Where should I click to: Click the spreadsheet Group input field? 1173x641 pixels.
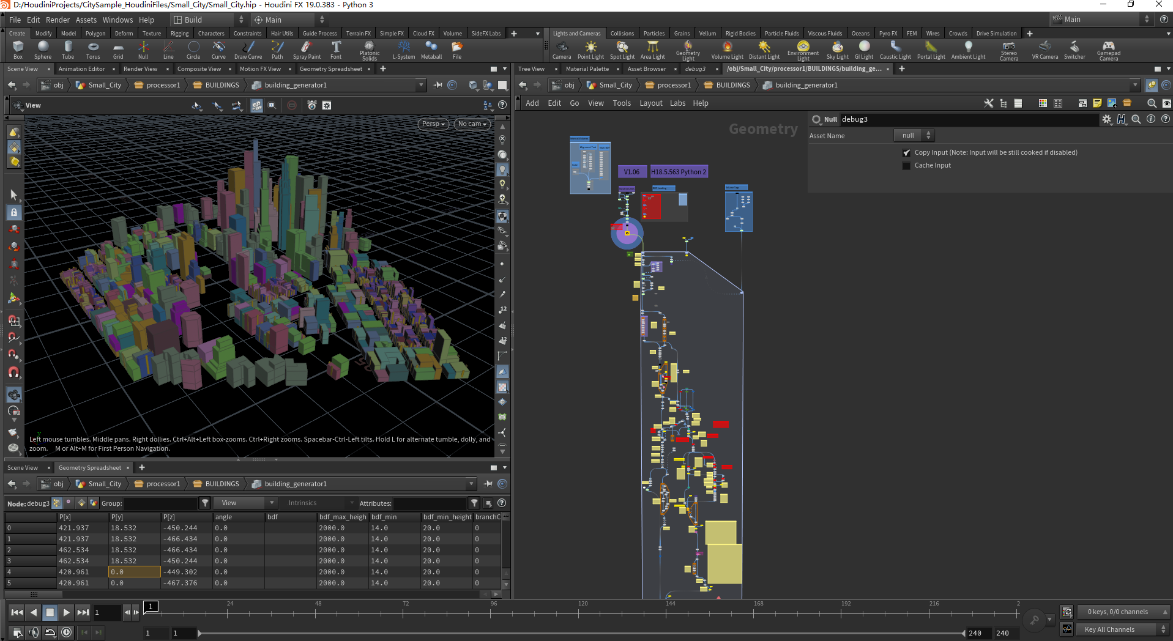[160, 503]
